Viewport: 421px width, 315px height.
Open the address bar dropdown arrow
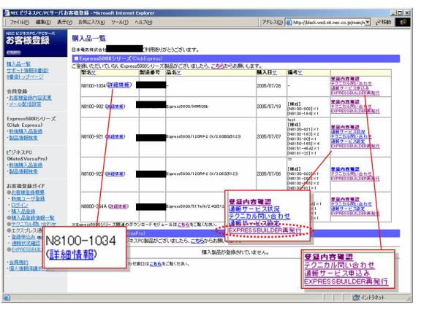coord(368,22)
